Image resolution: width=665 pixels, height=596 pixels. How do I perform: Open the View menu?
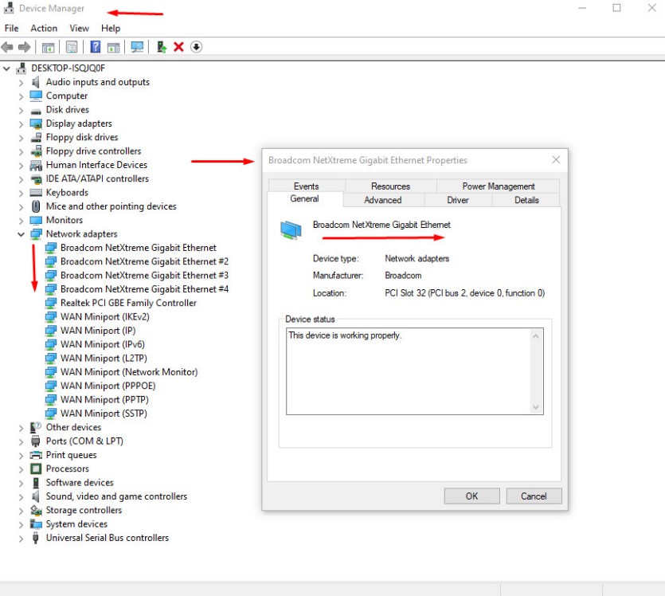point(80,29)
